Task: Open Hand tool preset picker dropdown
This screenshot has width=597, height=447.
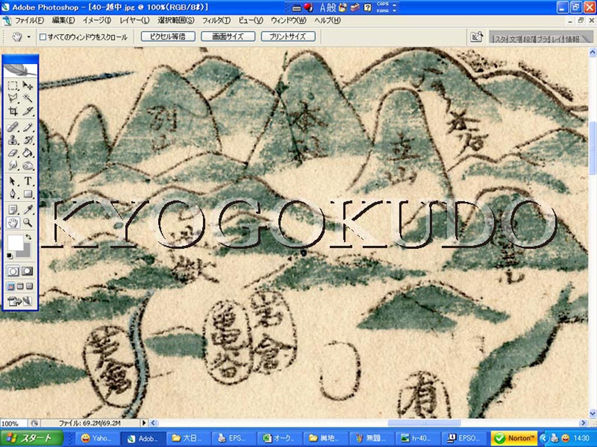Action: pos(29,37)
